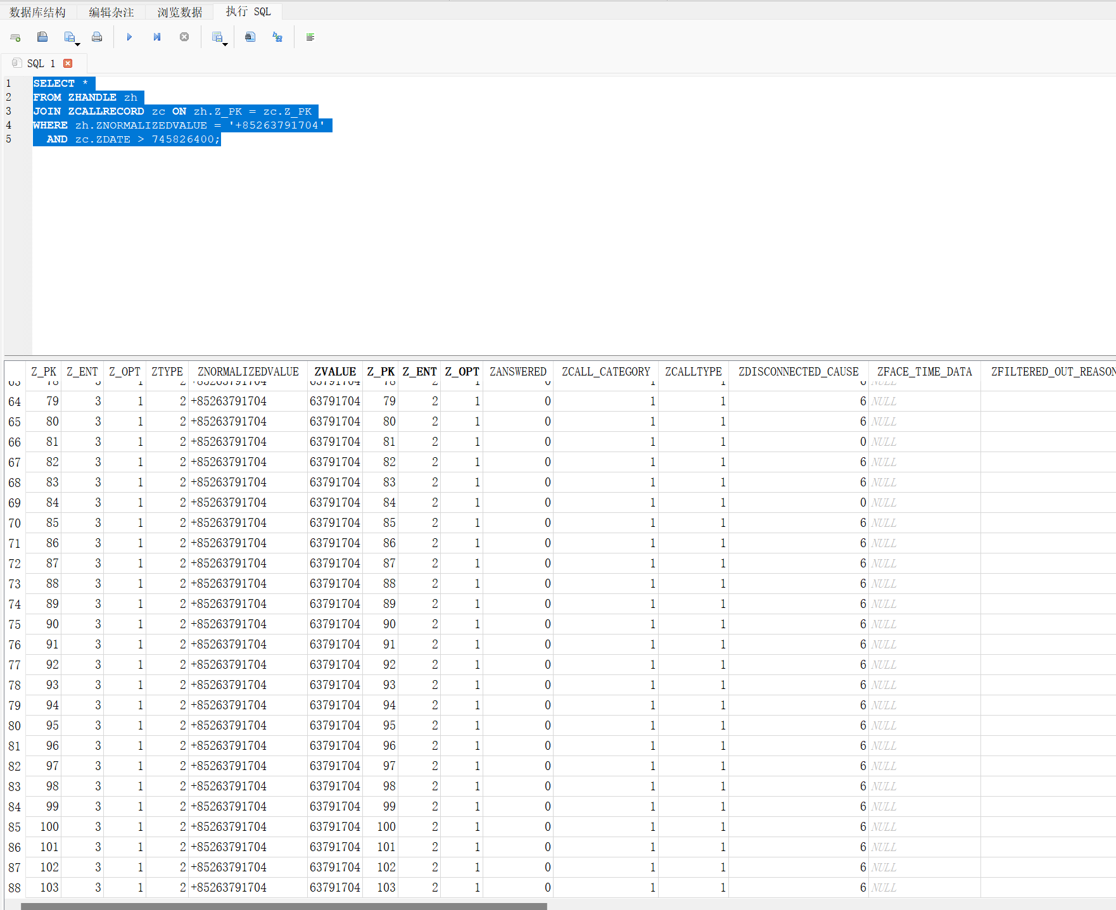The width and height of the screenshot is (1116, 910).
Task: Select result row header 64
Action: 15,401
